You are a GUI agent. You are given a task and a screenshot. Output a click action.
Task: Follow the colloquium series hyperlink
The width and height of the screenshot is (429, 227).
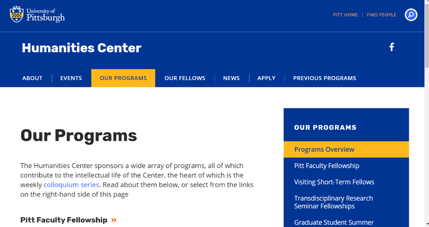pyautogui.click(x=71, y=185)
